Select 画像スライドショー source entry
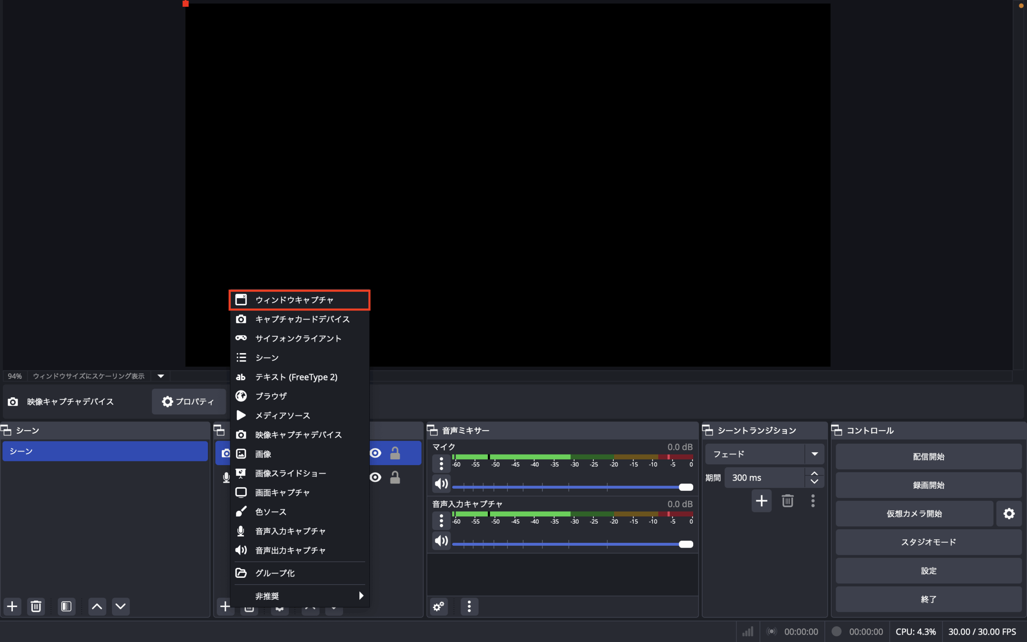Viewport: 1027px width, 642px height. [x=300, y=473]
